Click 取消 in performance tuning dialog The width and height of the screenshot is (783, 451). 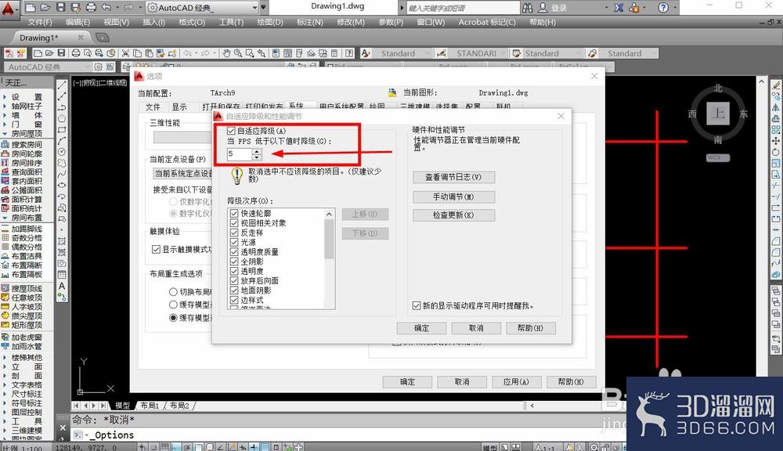476,327
